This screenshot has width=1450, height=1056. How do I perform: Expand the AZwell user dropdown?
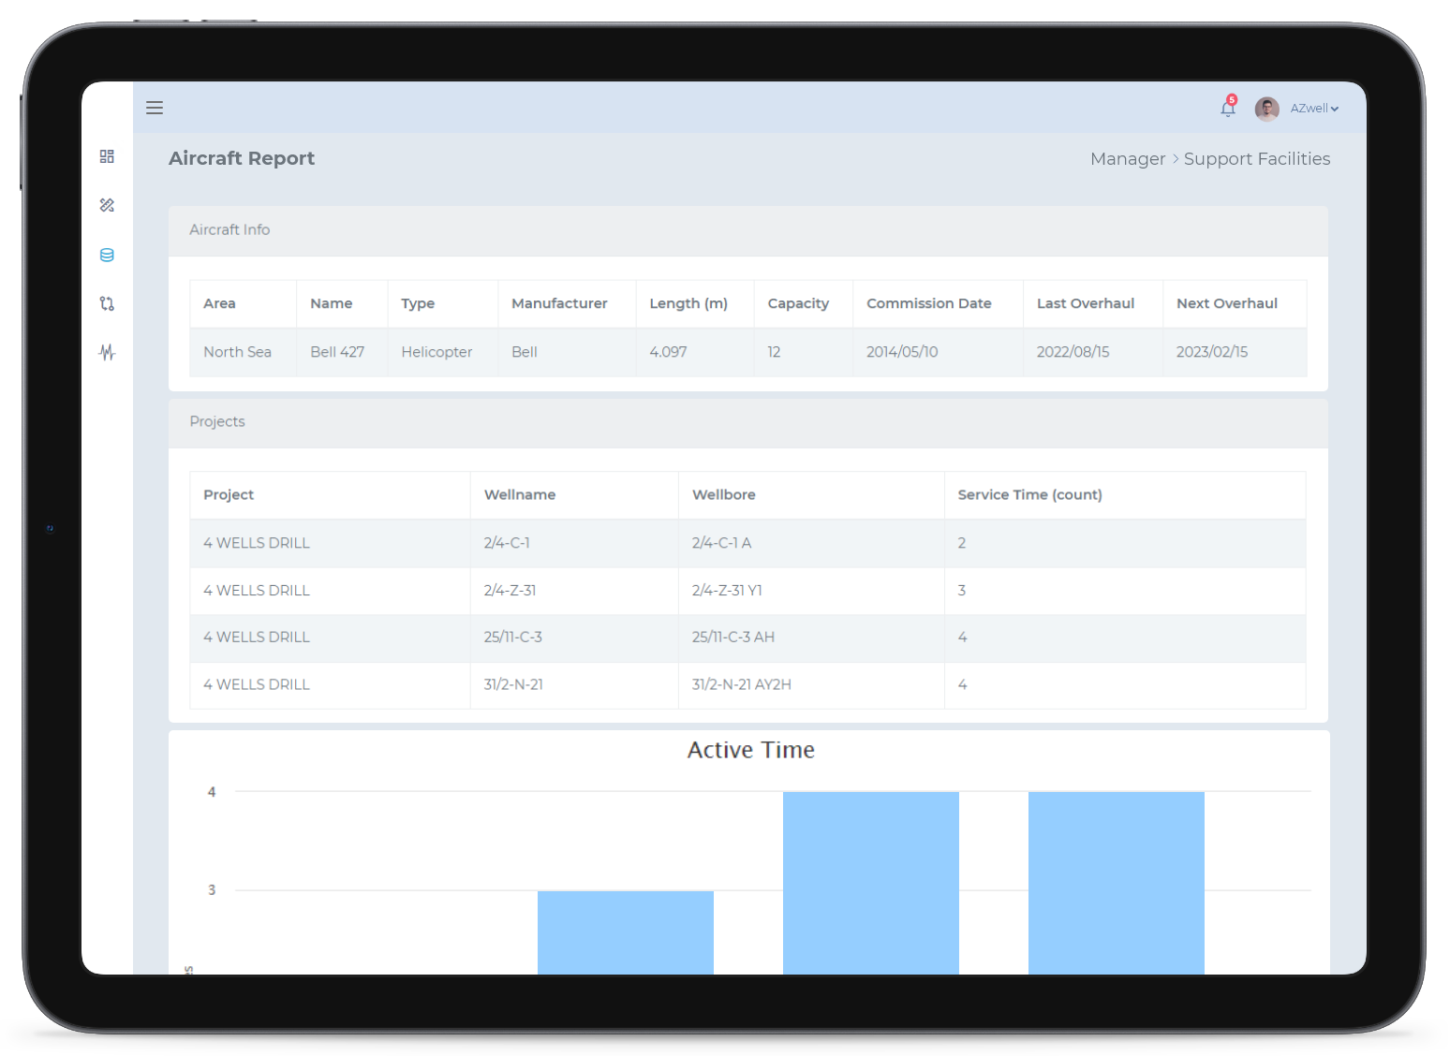tap(1314, 109)
